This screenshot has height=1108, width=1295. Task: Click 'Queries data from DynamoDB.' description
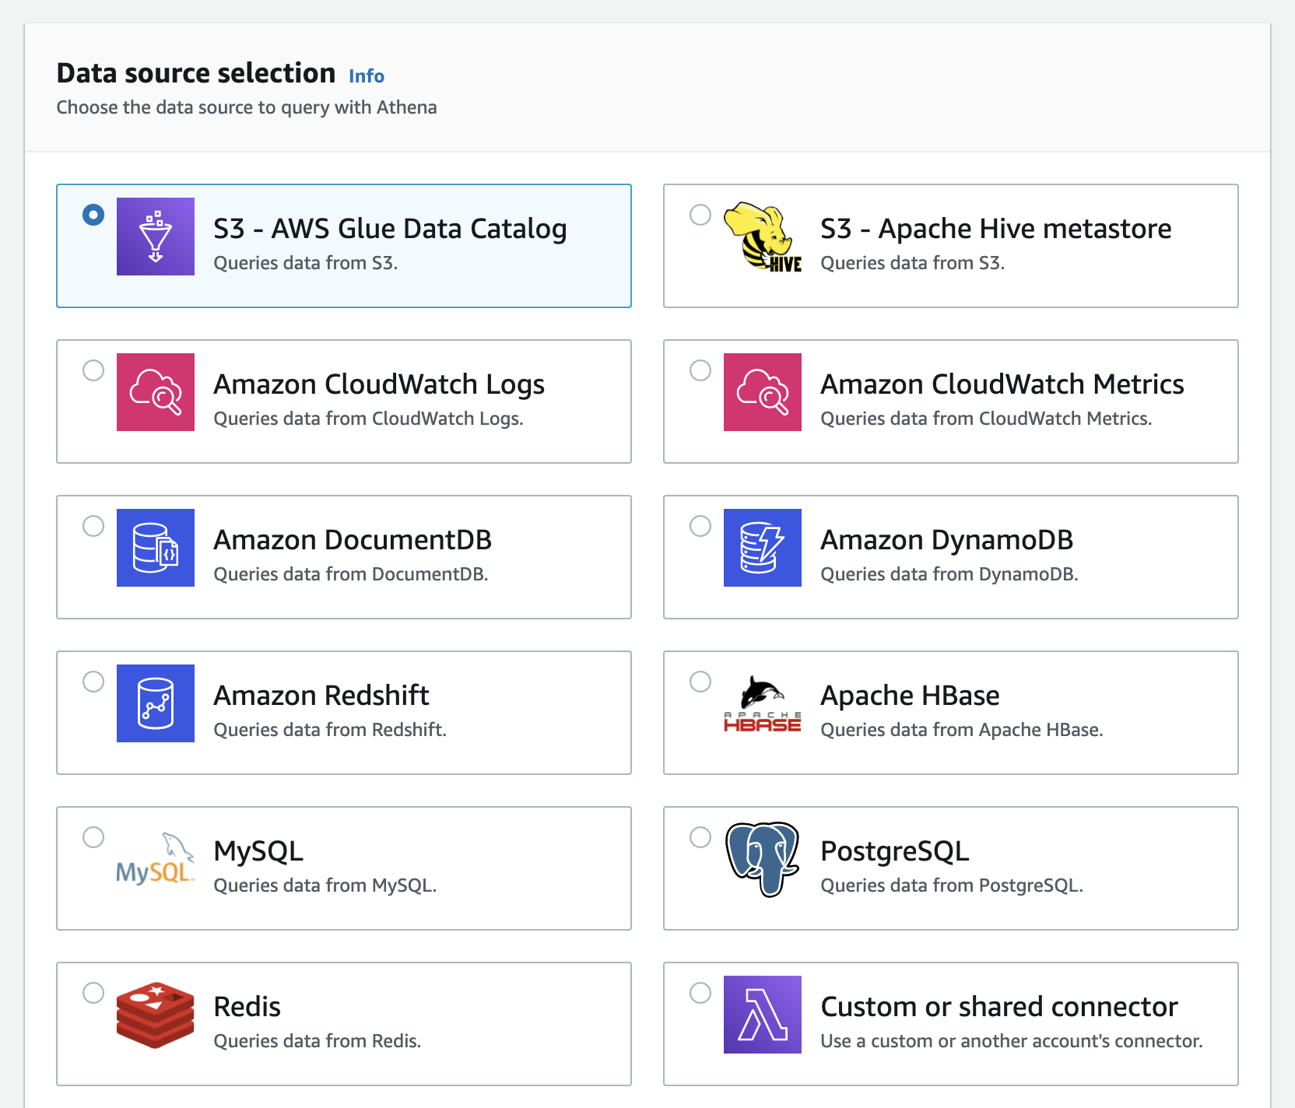[949, 574]
